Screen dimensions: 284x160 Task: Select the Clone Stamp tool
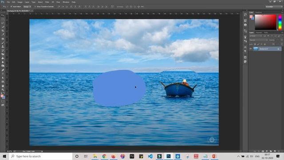pos(3,47)
